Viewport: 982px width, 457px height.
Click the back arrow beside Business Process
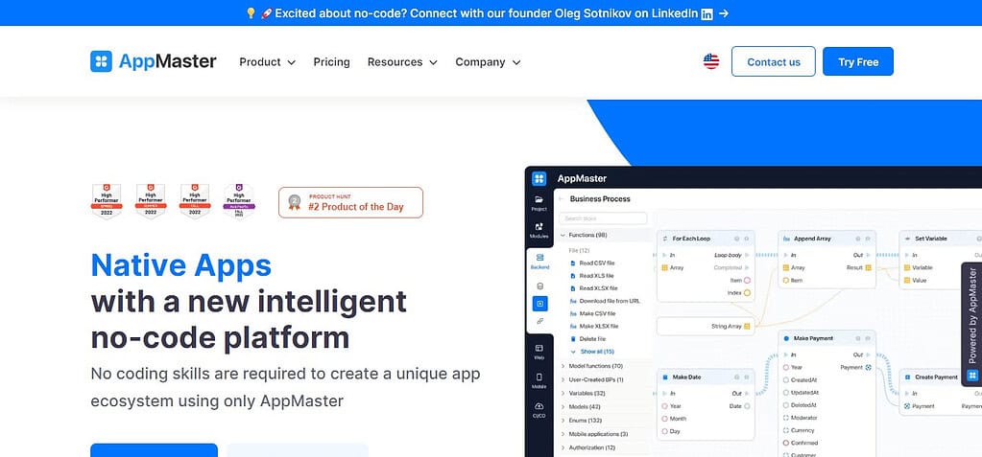pyautogui.click(x=562, y=199)
